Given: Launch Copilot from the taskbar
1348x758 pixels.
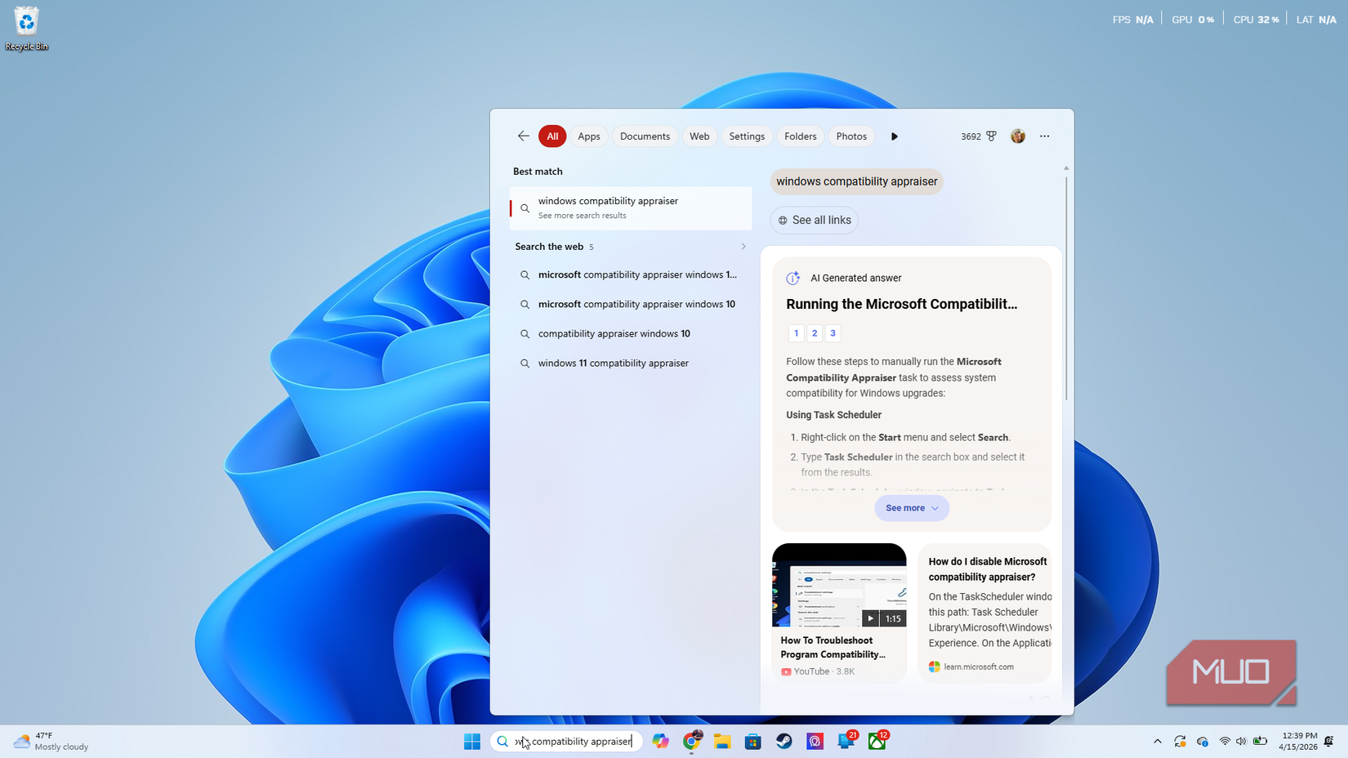Looking at the screenshot, I should (x=660, y=741).
